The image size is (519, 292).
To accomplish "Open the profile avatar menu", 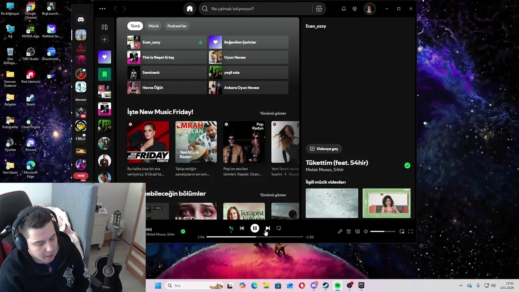I will (369, 9).
